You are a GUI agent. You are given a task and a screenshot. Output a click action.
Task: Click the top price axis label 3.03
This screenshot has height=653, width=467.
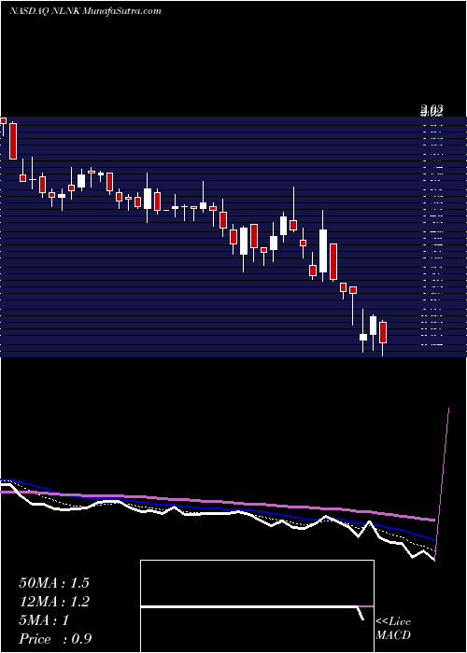tap(432, 110)
